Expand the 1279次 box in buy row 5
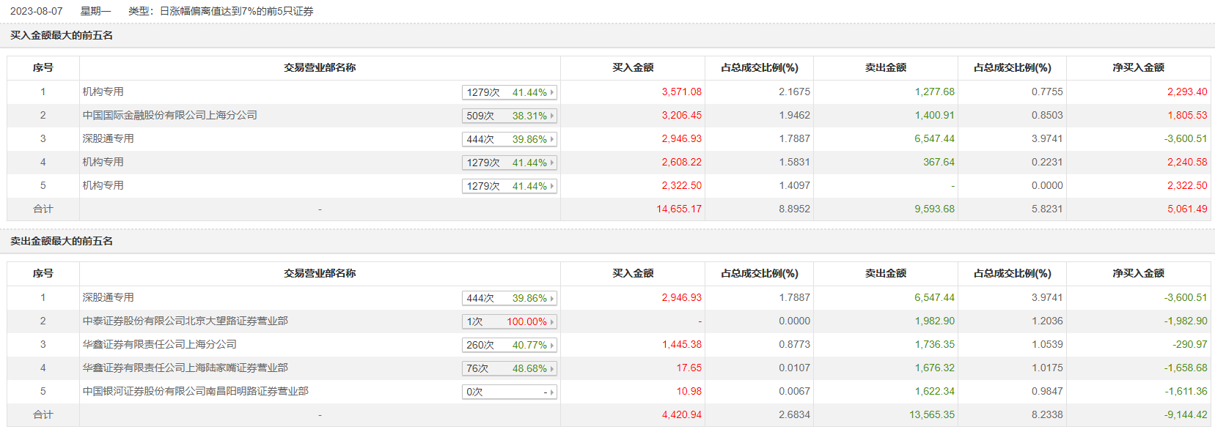 (509, 186)
